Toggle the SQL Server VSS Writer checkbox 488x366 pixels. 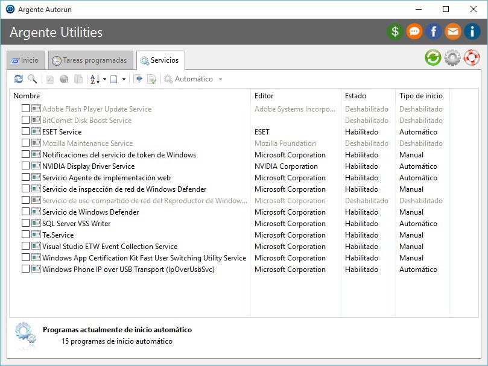click(25, 223)
